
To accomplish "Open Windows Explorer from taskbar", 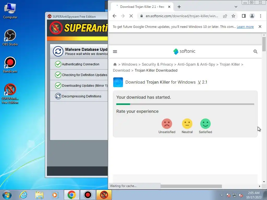I will (x=39, y=195).
